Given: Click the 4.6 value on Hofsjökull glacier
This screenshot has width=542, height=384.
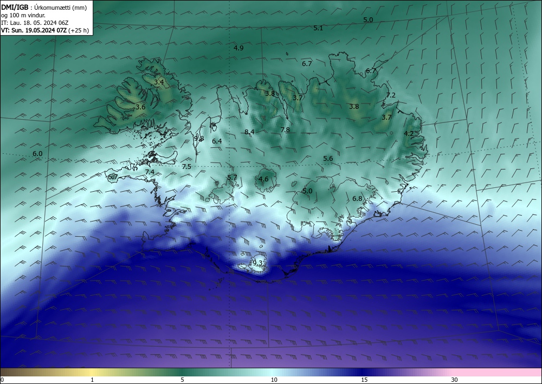Looking at the screenshot, I should point(263,179).
